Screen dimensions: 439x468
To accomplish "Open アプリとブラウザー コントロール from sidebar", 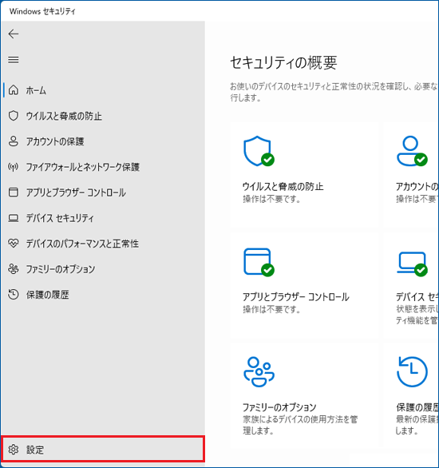I will pyautogui.click(x=103, y=192).
